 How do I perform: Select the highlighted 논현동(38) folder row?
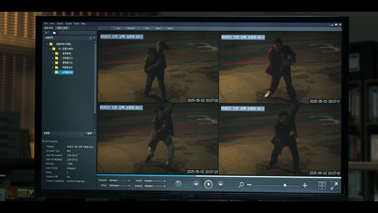[64, 72]
